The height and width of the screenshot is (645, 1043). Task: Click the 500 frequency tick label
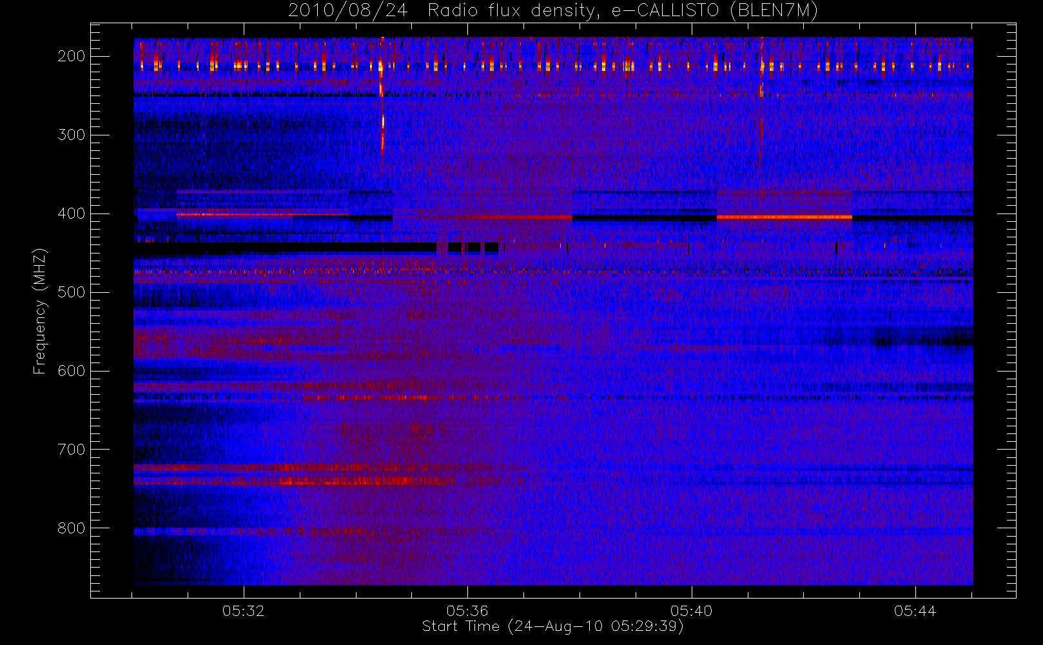(72, 292)
